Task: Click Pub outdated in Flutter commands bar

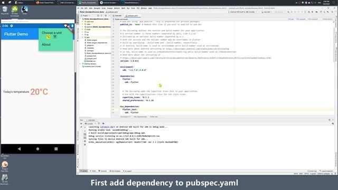Action: tap(313, 19)
